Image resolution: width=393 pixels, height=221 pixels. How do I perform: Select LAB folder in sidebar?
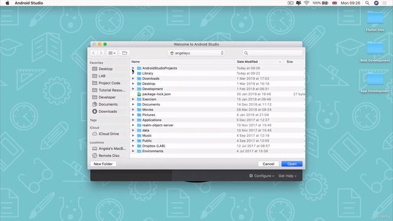click(x=102, y=76)
